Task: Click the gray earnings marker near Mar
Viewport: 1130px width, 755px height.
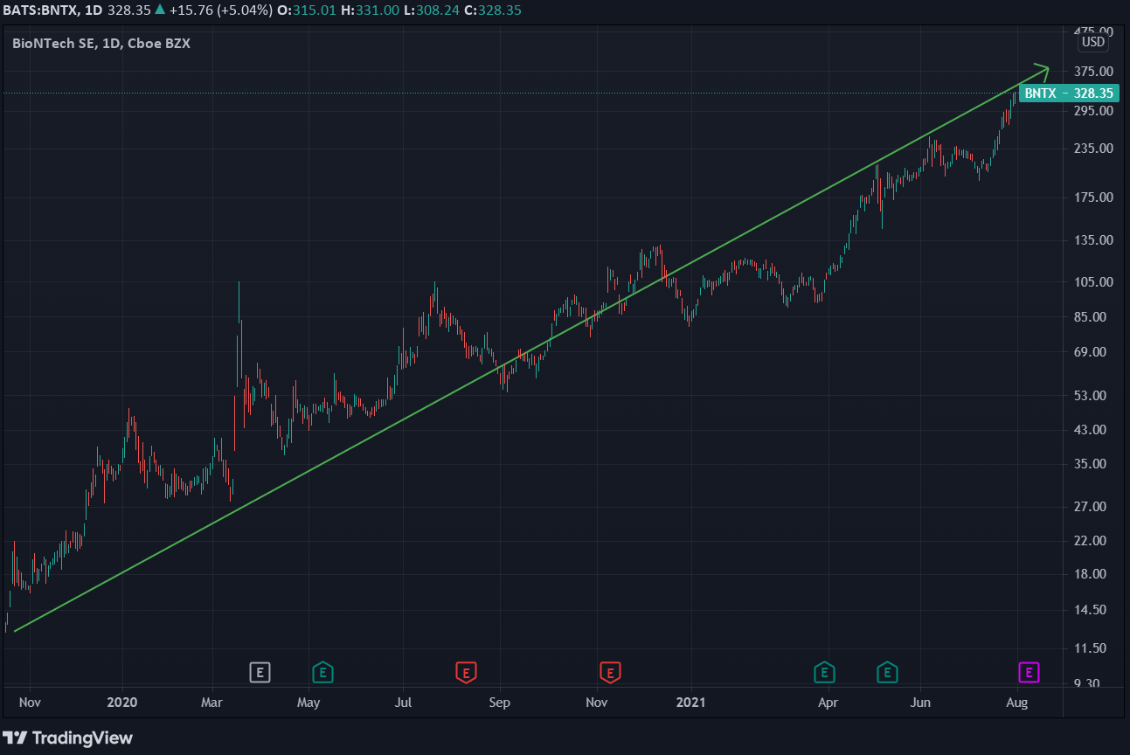Action: pyautogui.click(x=260, y=672)
